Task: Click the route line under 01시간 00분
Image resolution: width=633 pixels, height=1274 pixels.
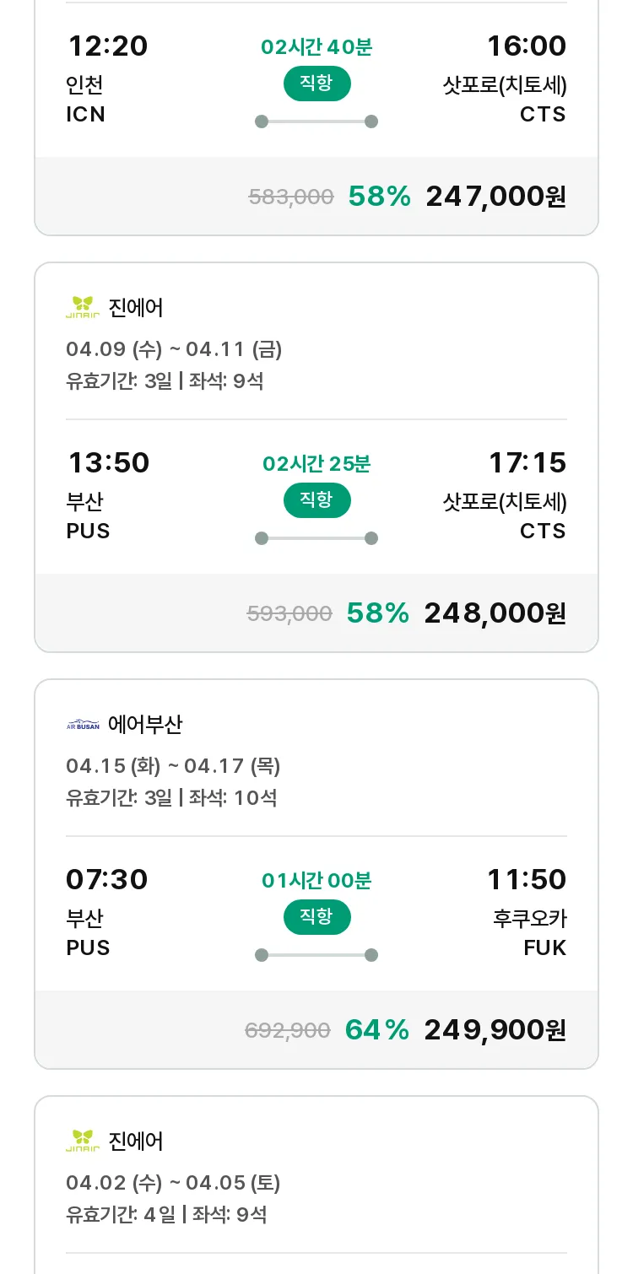Action: [316, 955]
